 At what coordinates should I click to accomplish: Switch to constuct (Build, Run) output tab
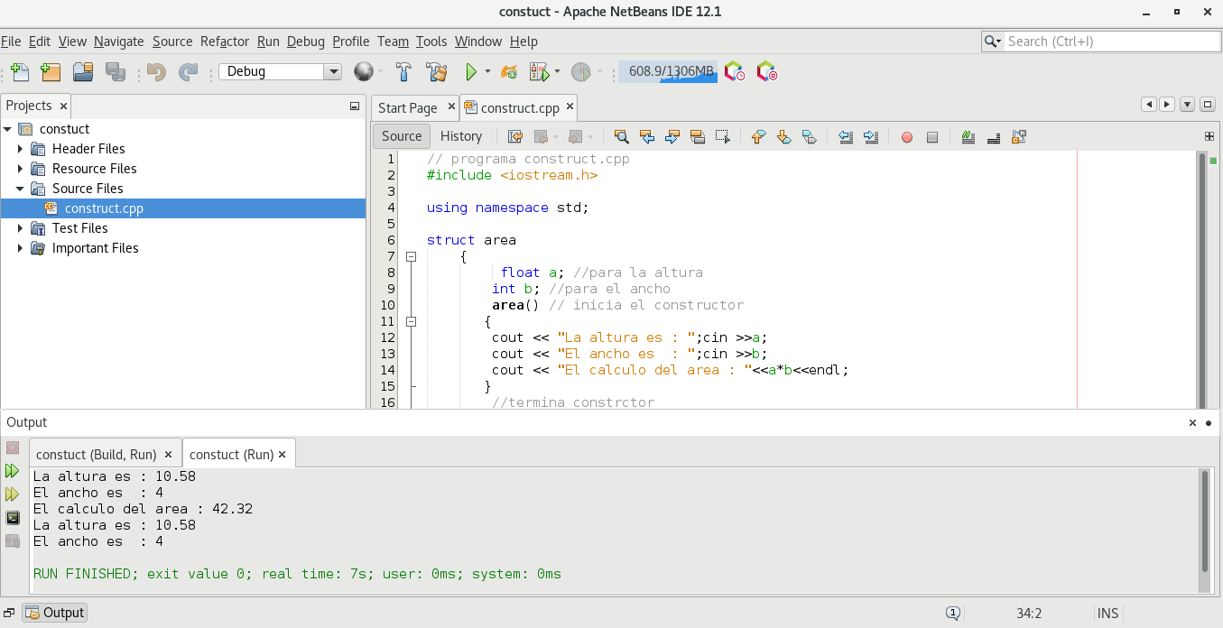point(97,455)
